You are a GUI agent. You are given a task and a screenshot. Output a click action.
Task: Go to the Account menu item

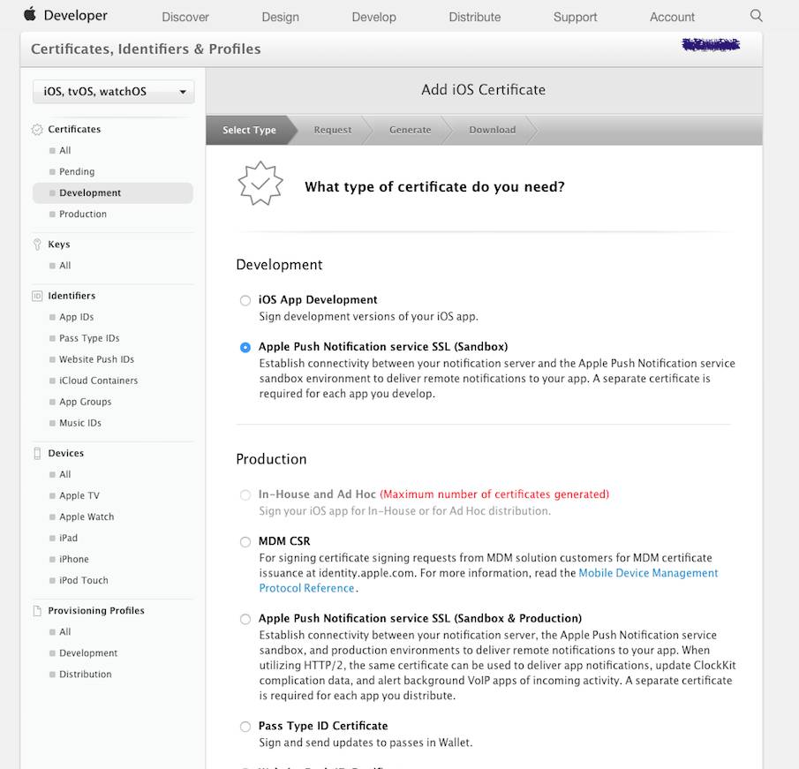coord(672,17)
